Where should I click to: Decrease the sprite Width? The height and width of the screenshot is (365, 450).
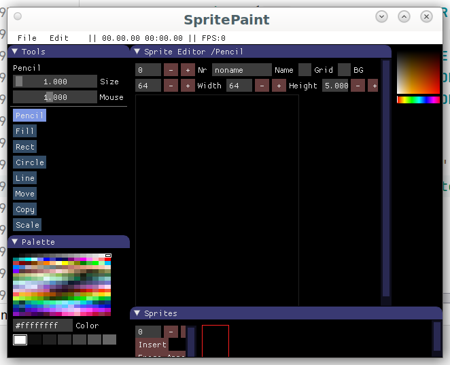pos(171,86)
